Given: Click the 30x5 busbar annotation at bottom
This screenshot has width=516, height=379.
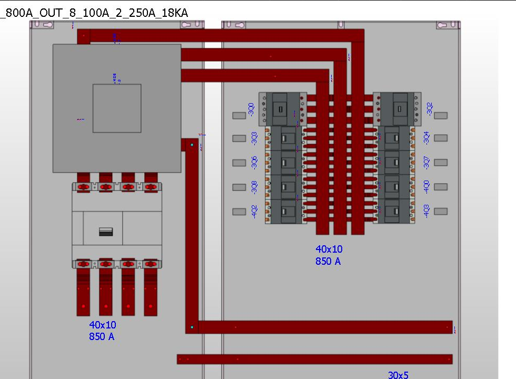Looking at the screenshot, I should point(399,375).
